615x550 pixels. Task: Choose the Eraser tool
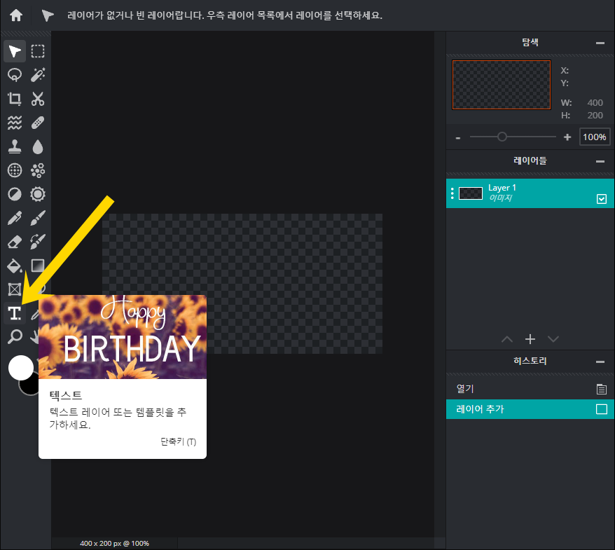click(15, 242)
